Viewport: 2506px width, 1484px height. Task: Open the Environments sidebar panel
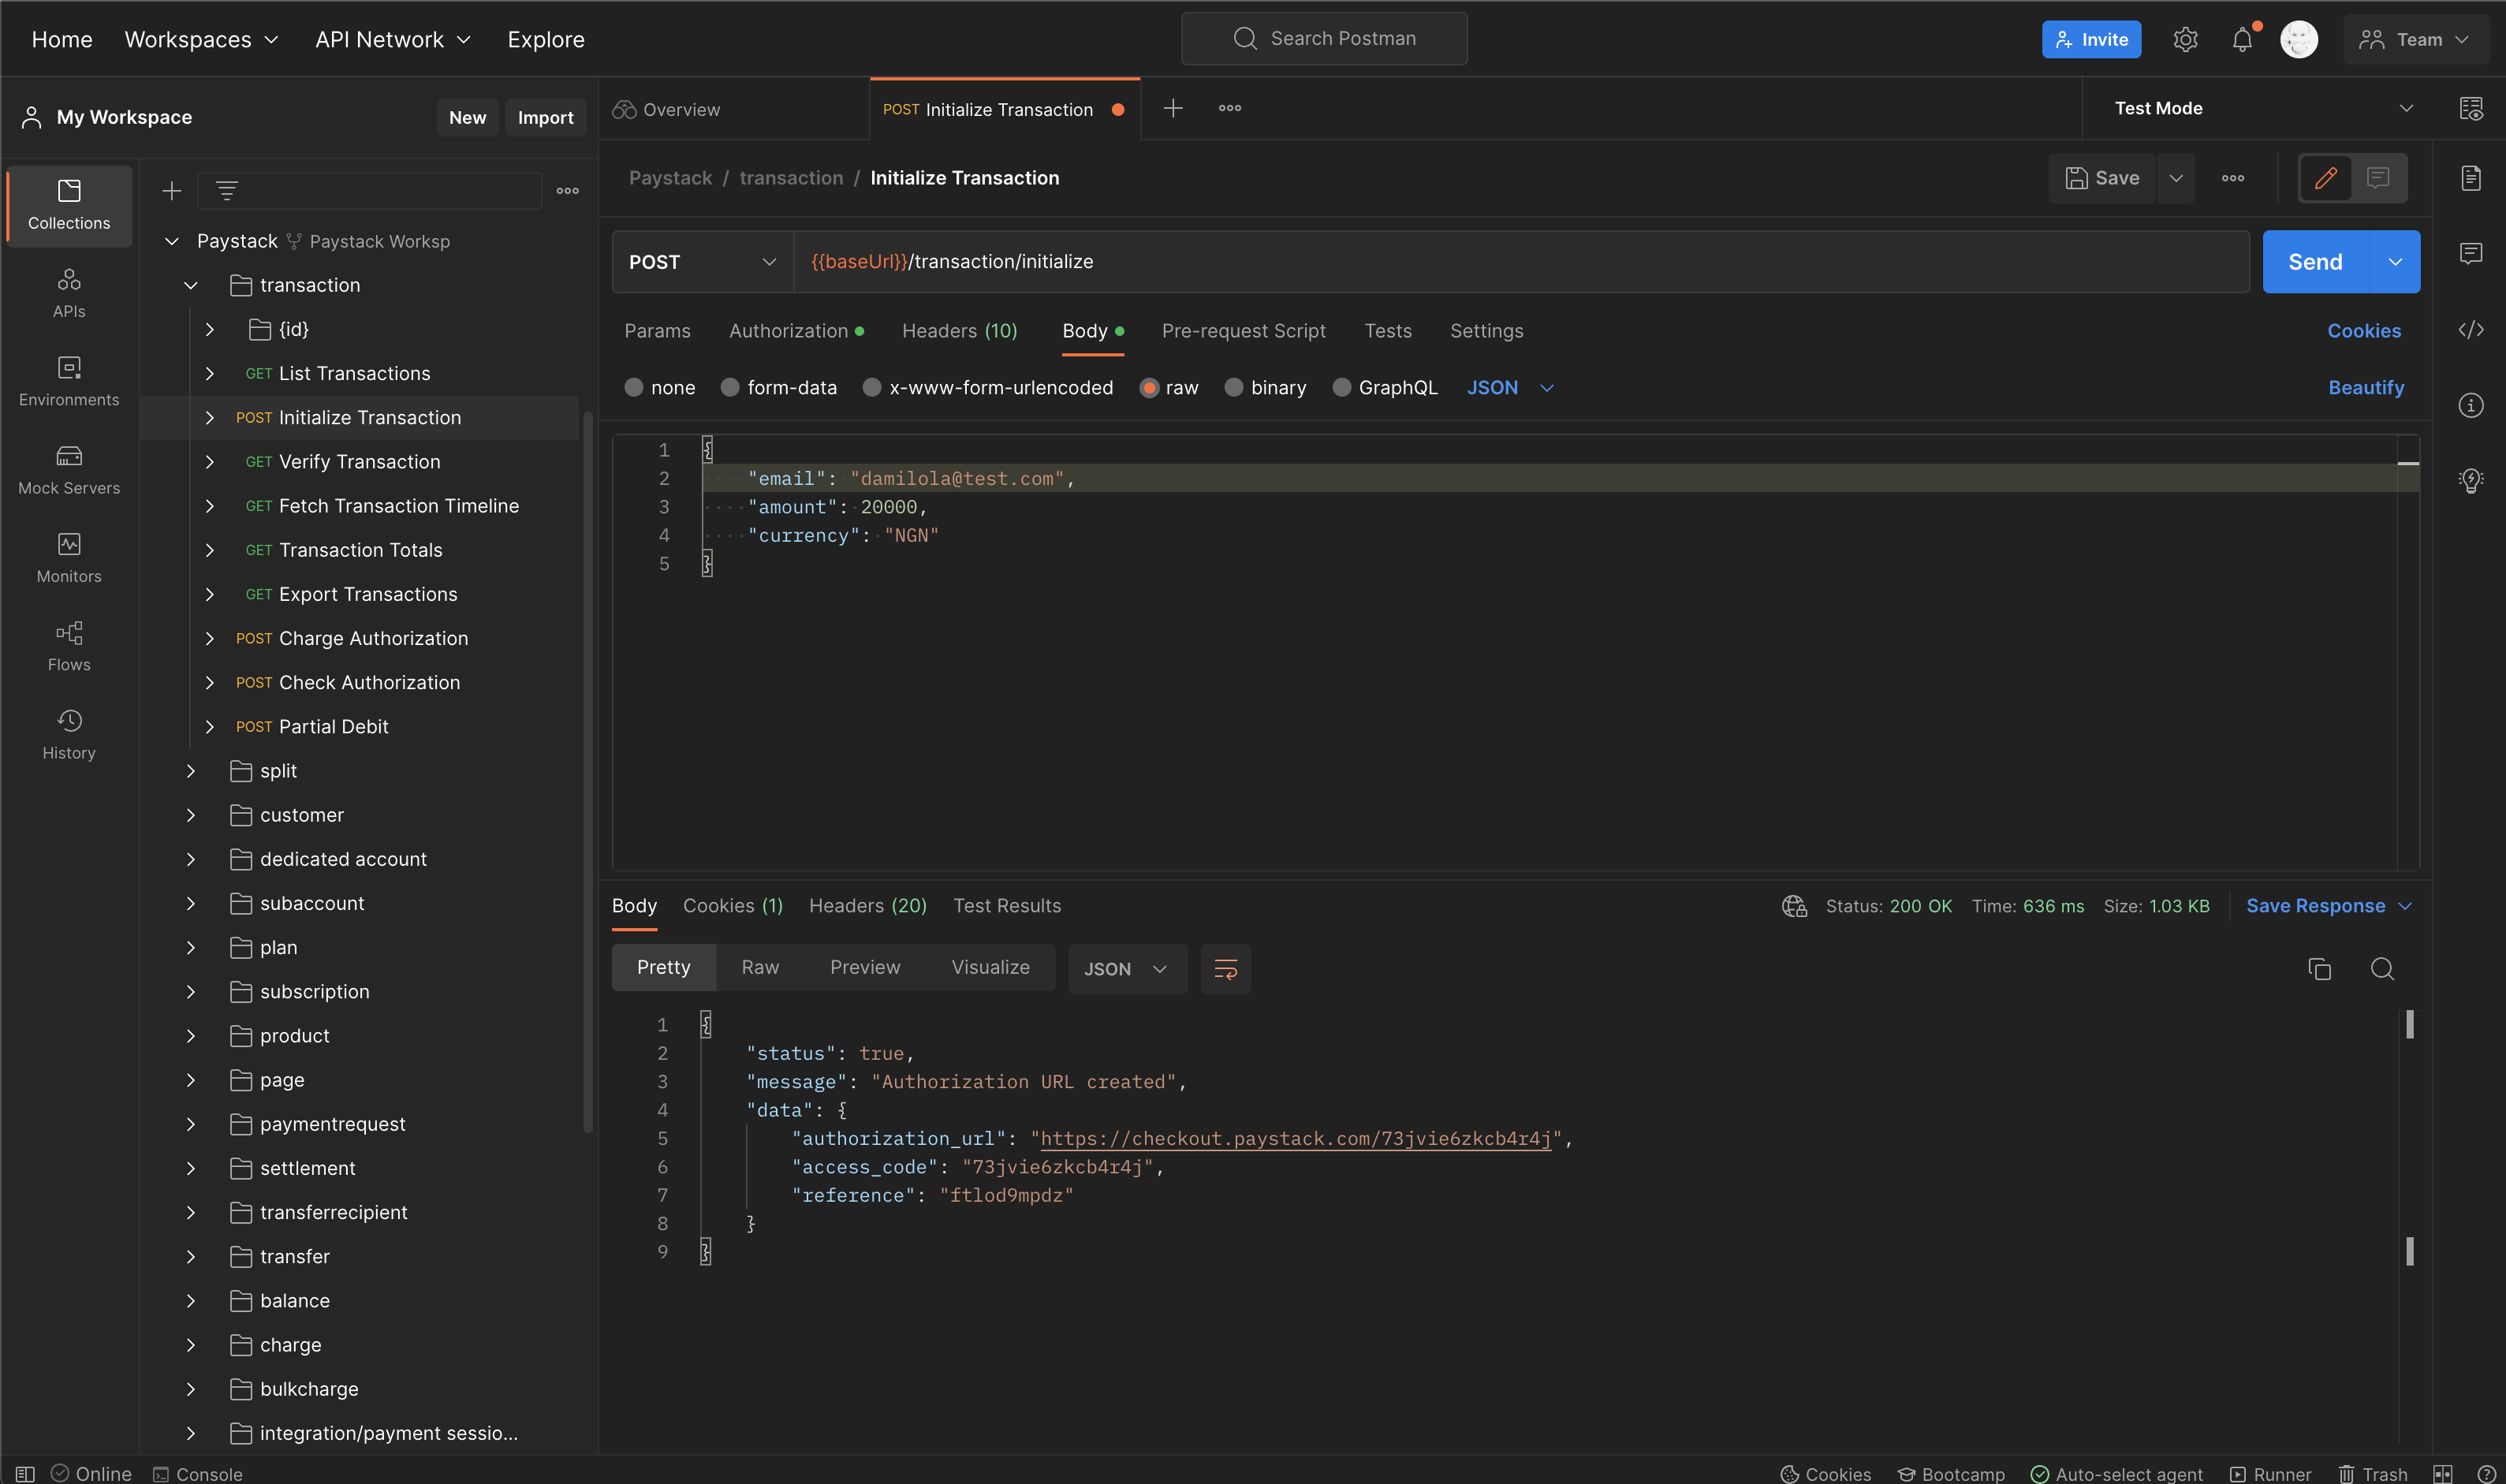[x=69, y=381]
